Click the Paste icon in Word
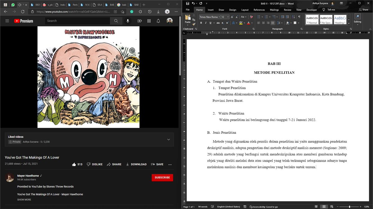Image resolution: width=373 pixels, height=209 pixels. pyautogui.click(x=188, y=17)
